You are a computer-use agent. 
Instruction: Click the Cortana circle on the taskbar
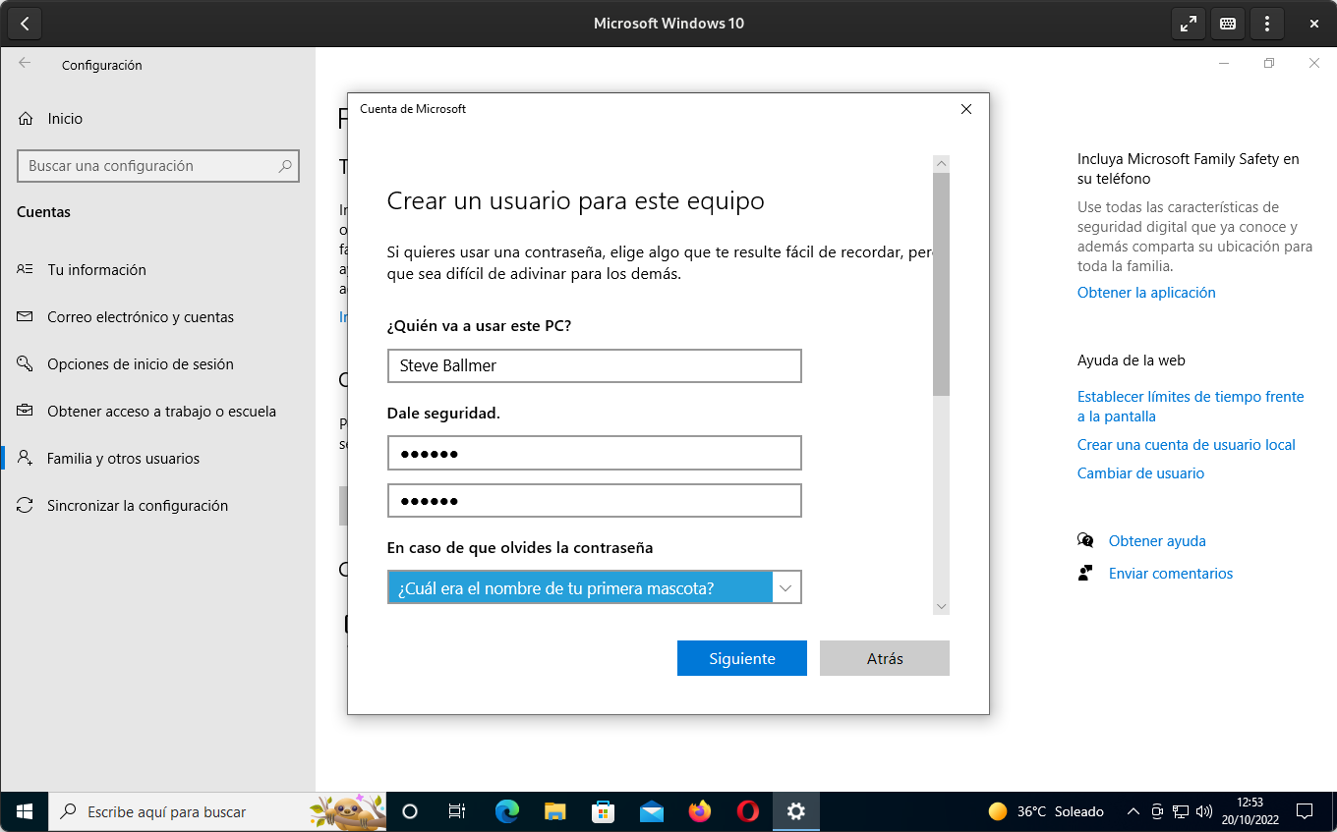[x=410, y=811]
